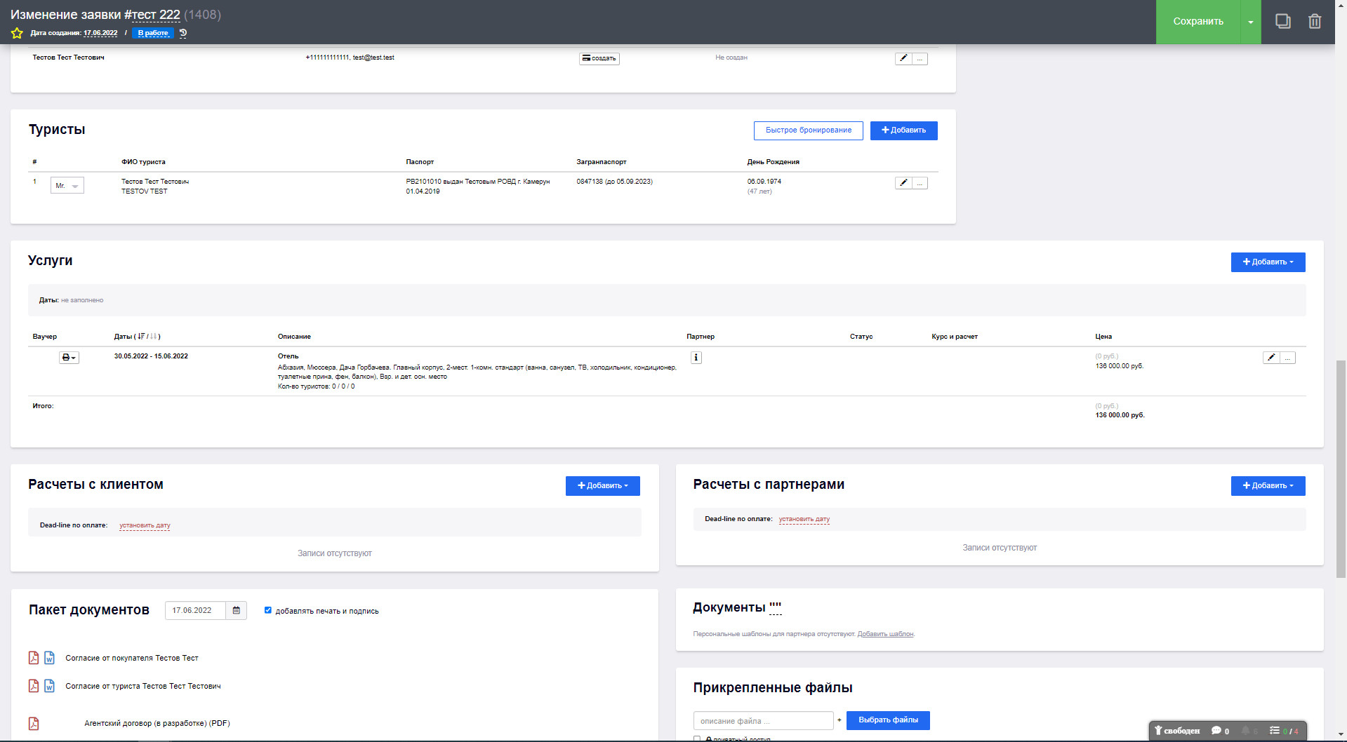Screen dimensions: 1347x742
Task: Edit the hotel service with pencil icon
Action: pos(1270,358)
